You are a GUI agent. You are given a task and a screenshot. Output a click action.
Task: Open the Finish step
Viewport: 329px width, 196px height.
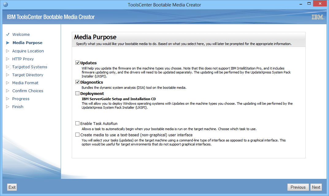pos(17,107)
